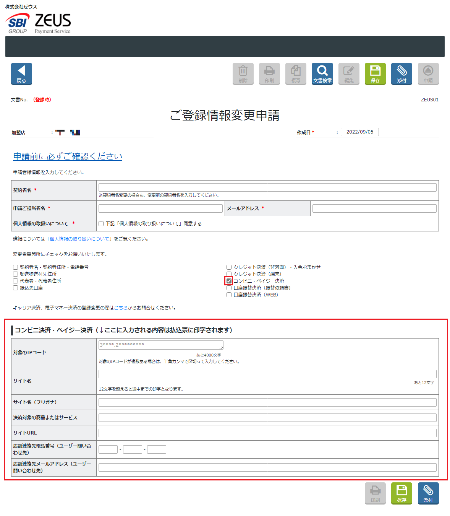Check the 個人情報の取り扱い agreement checkbox

coord(101,224)
